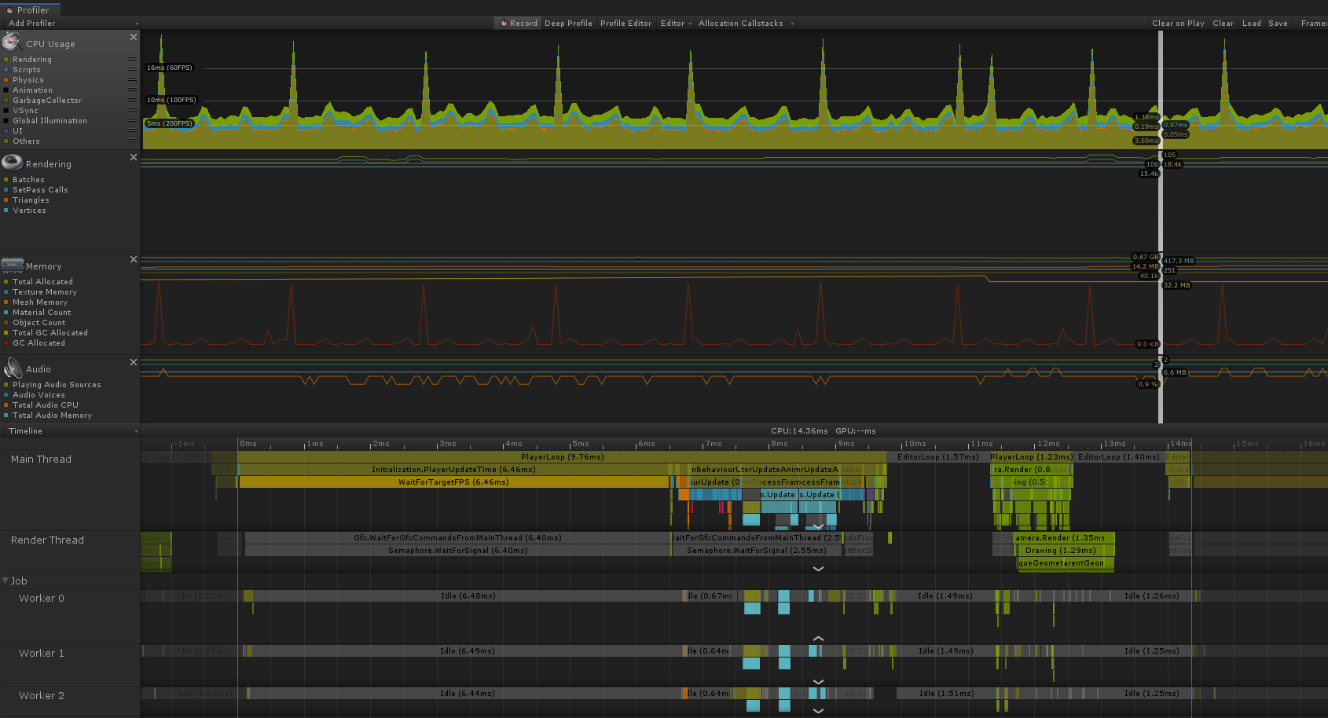Click the reorder handle beside UI

pyautogui.click(x=132, y=131)
